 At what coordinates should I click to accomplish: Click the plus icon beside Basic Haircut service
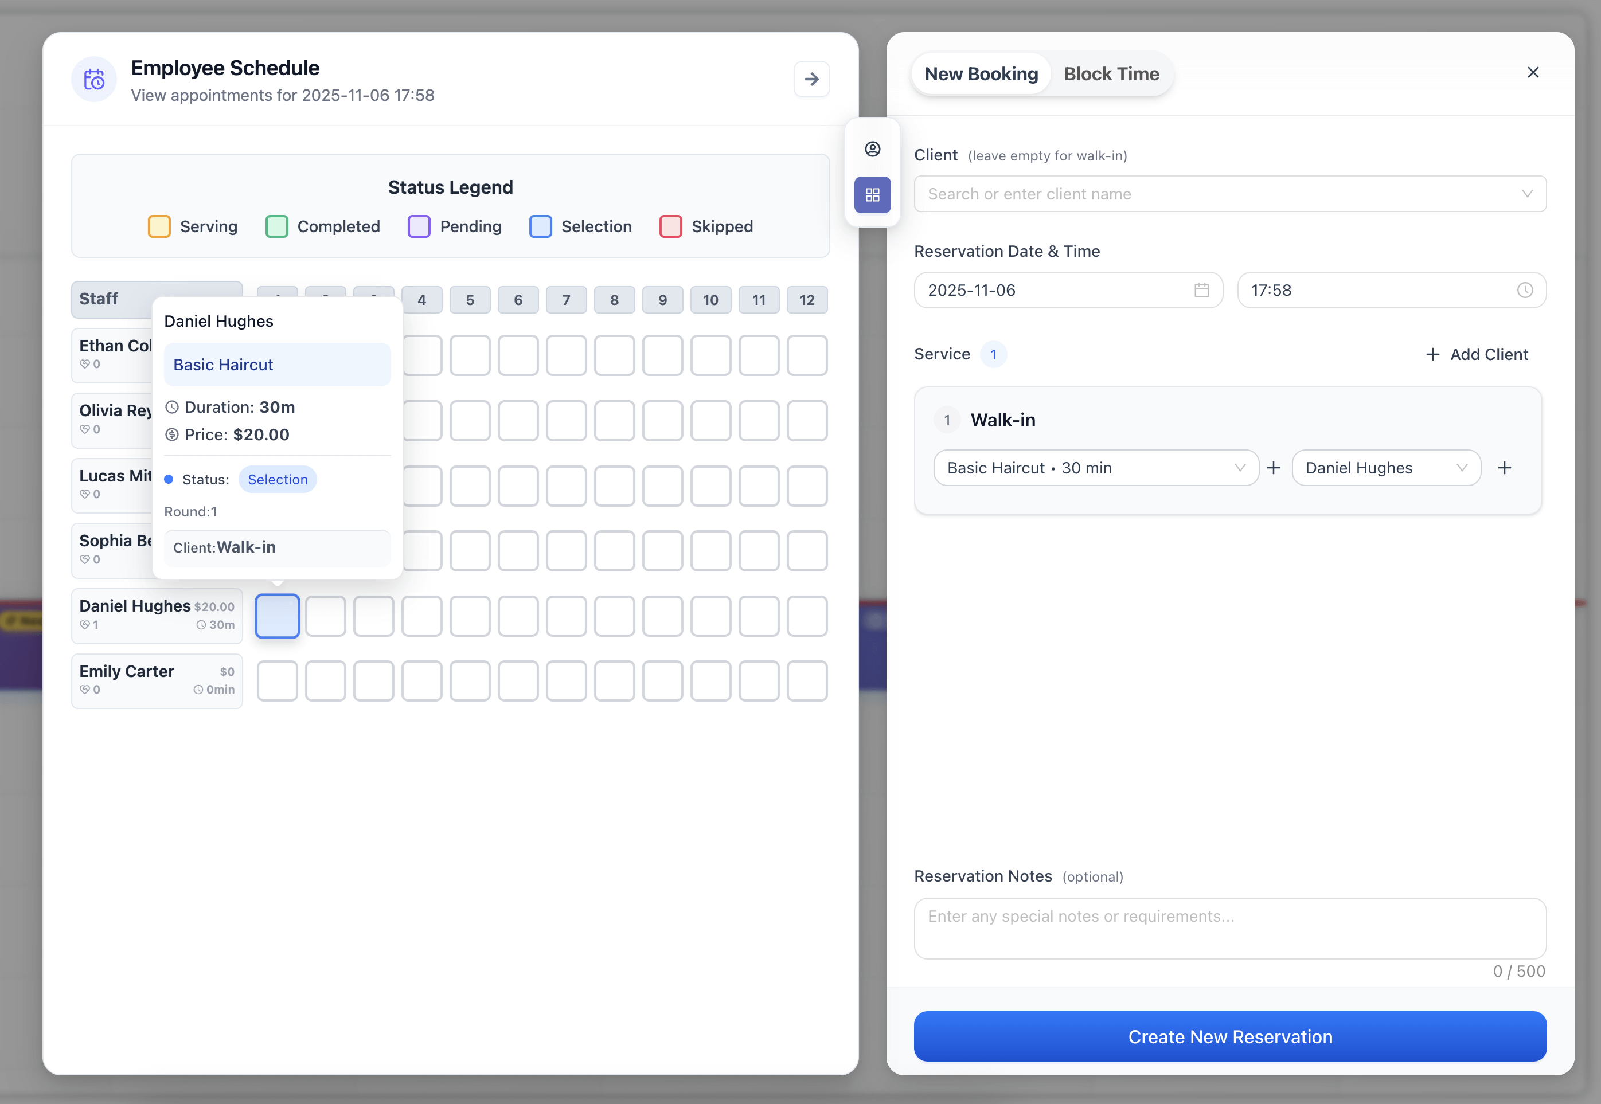(x=1274, y=468)
